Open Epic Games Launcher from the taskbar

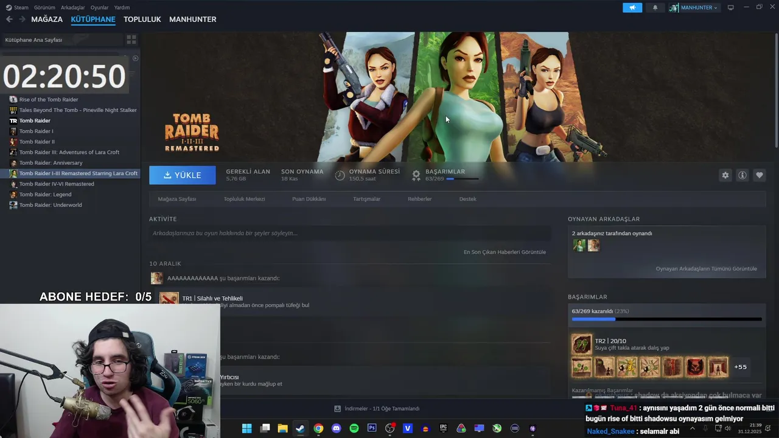(444, 428)
